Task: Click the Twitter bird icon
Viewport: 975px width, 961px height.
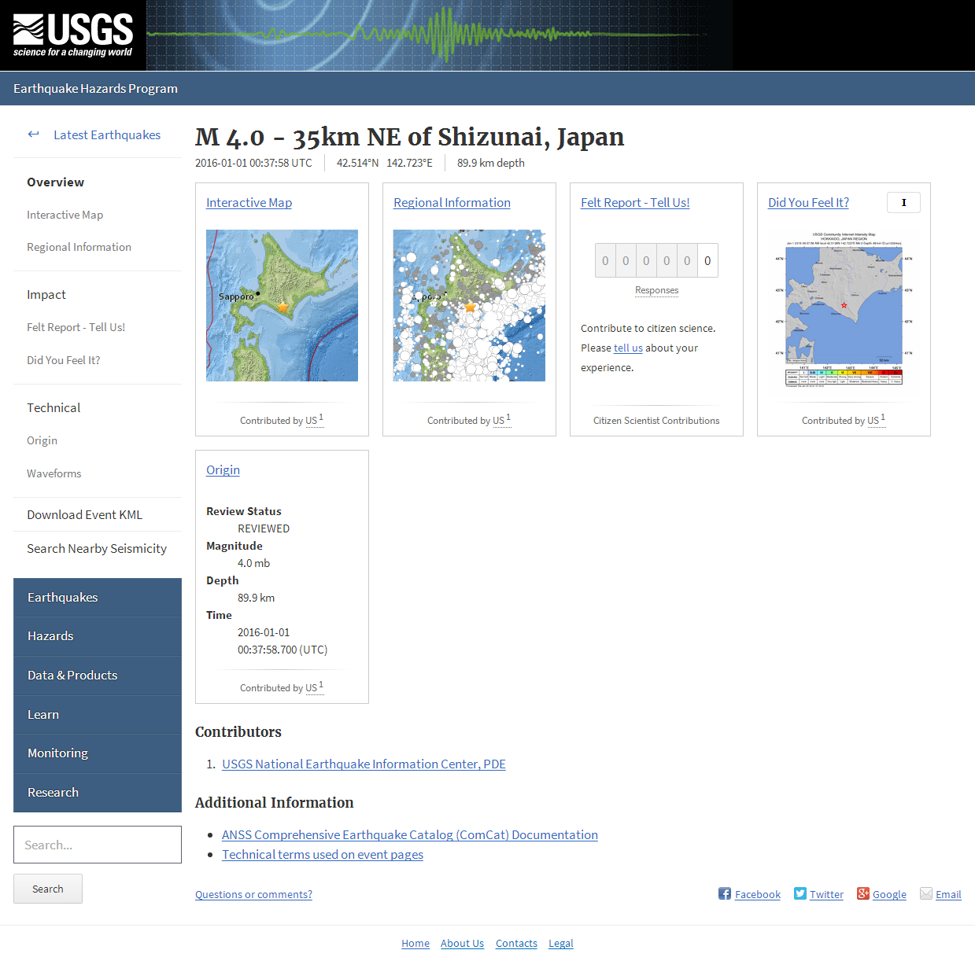Action: (x=800, y=893)
